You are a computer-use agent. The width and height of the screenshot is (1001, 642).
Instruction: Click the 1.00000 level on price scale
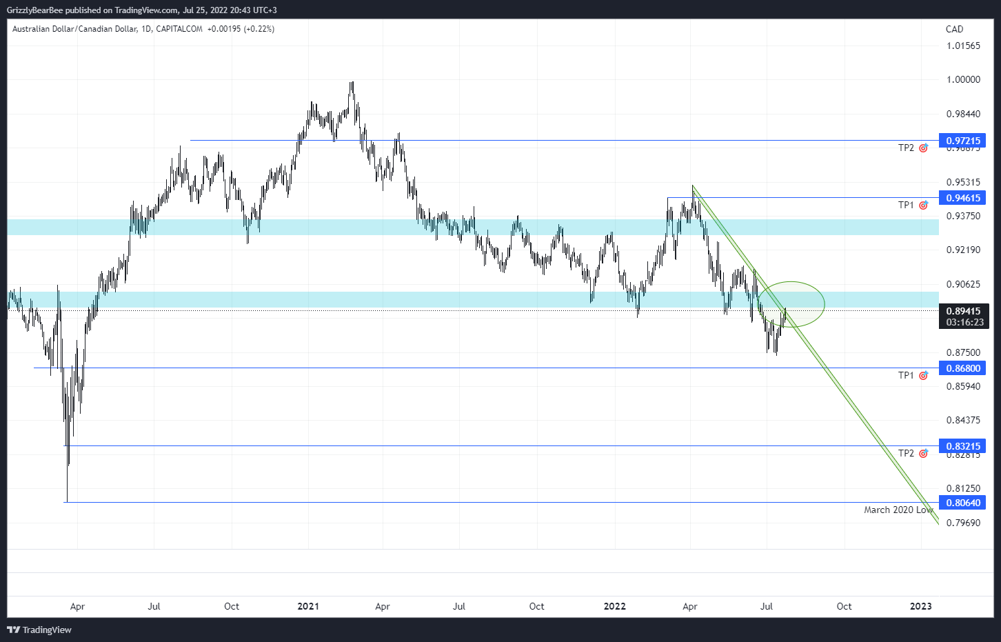click(x=963, y=79)
